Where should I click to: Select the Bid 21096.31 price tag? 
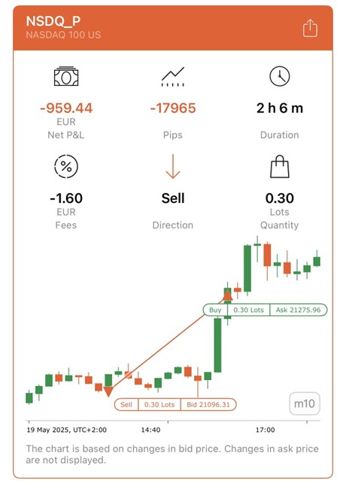click(x=208, y=404)
